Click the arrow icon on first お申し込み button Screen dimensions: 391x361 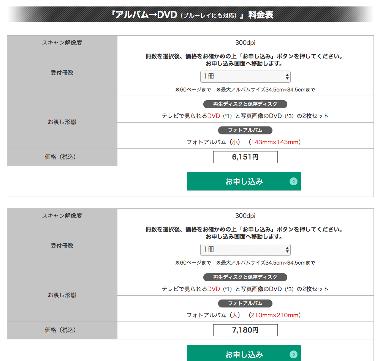293,181
